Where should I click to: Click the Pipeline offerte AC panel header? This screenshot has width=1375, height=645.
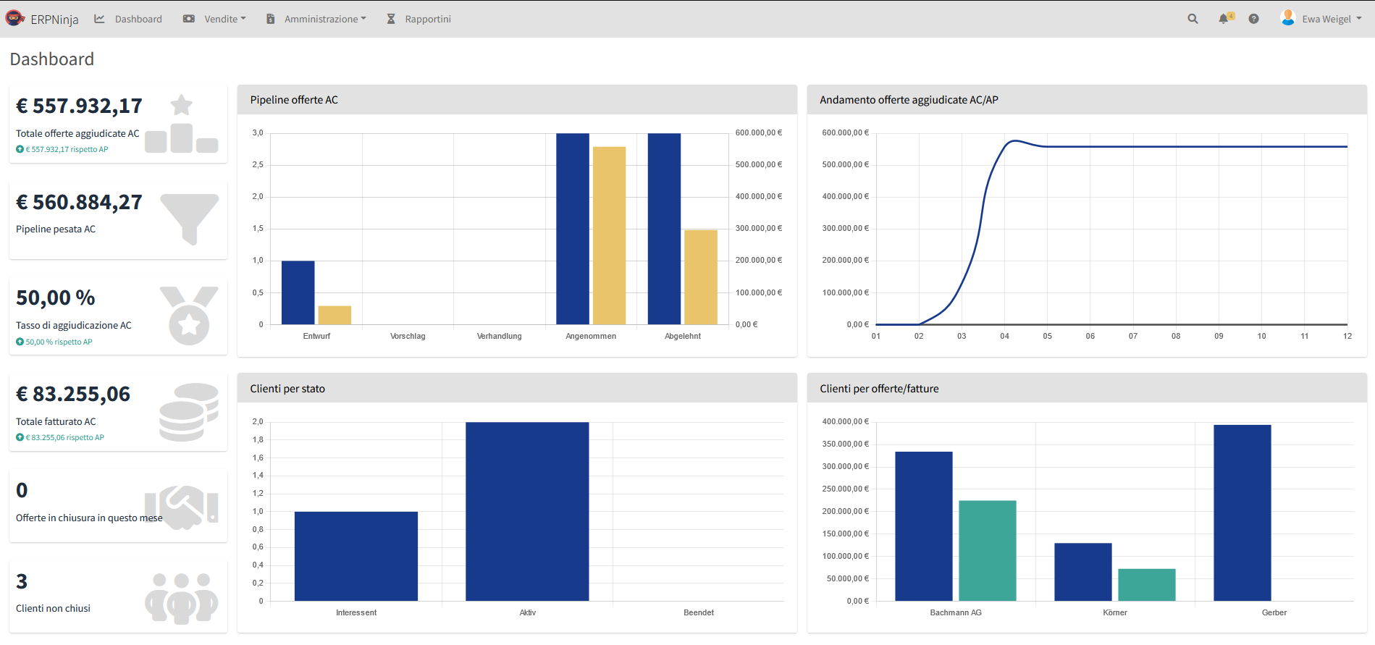pos(517,100)
